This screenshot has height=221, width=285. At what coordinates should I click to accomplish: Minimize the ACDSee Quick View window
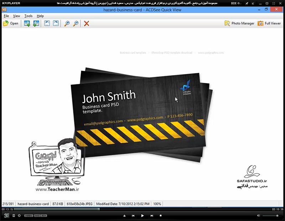(259, 10)
